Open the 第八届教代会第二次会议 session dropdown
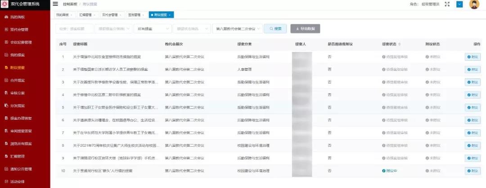Image resolution: width=486 pixels, height=188 pixels. point(237,29)
